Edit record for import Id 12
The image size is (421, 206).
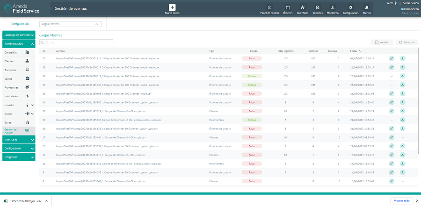(392, 155)
